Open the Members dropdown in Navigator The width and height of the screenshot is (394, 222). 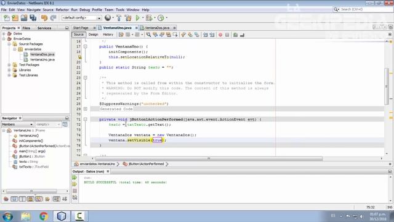point(17,125)
